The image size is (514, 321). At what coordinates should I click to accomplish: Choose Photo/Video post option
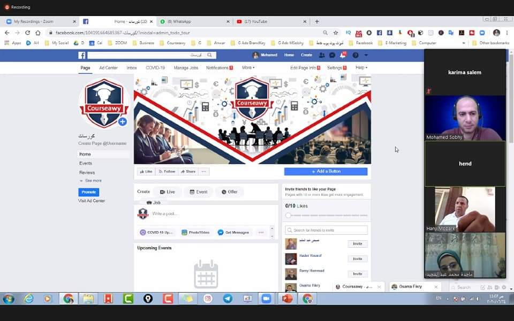(x=196, y=233)
